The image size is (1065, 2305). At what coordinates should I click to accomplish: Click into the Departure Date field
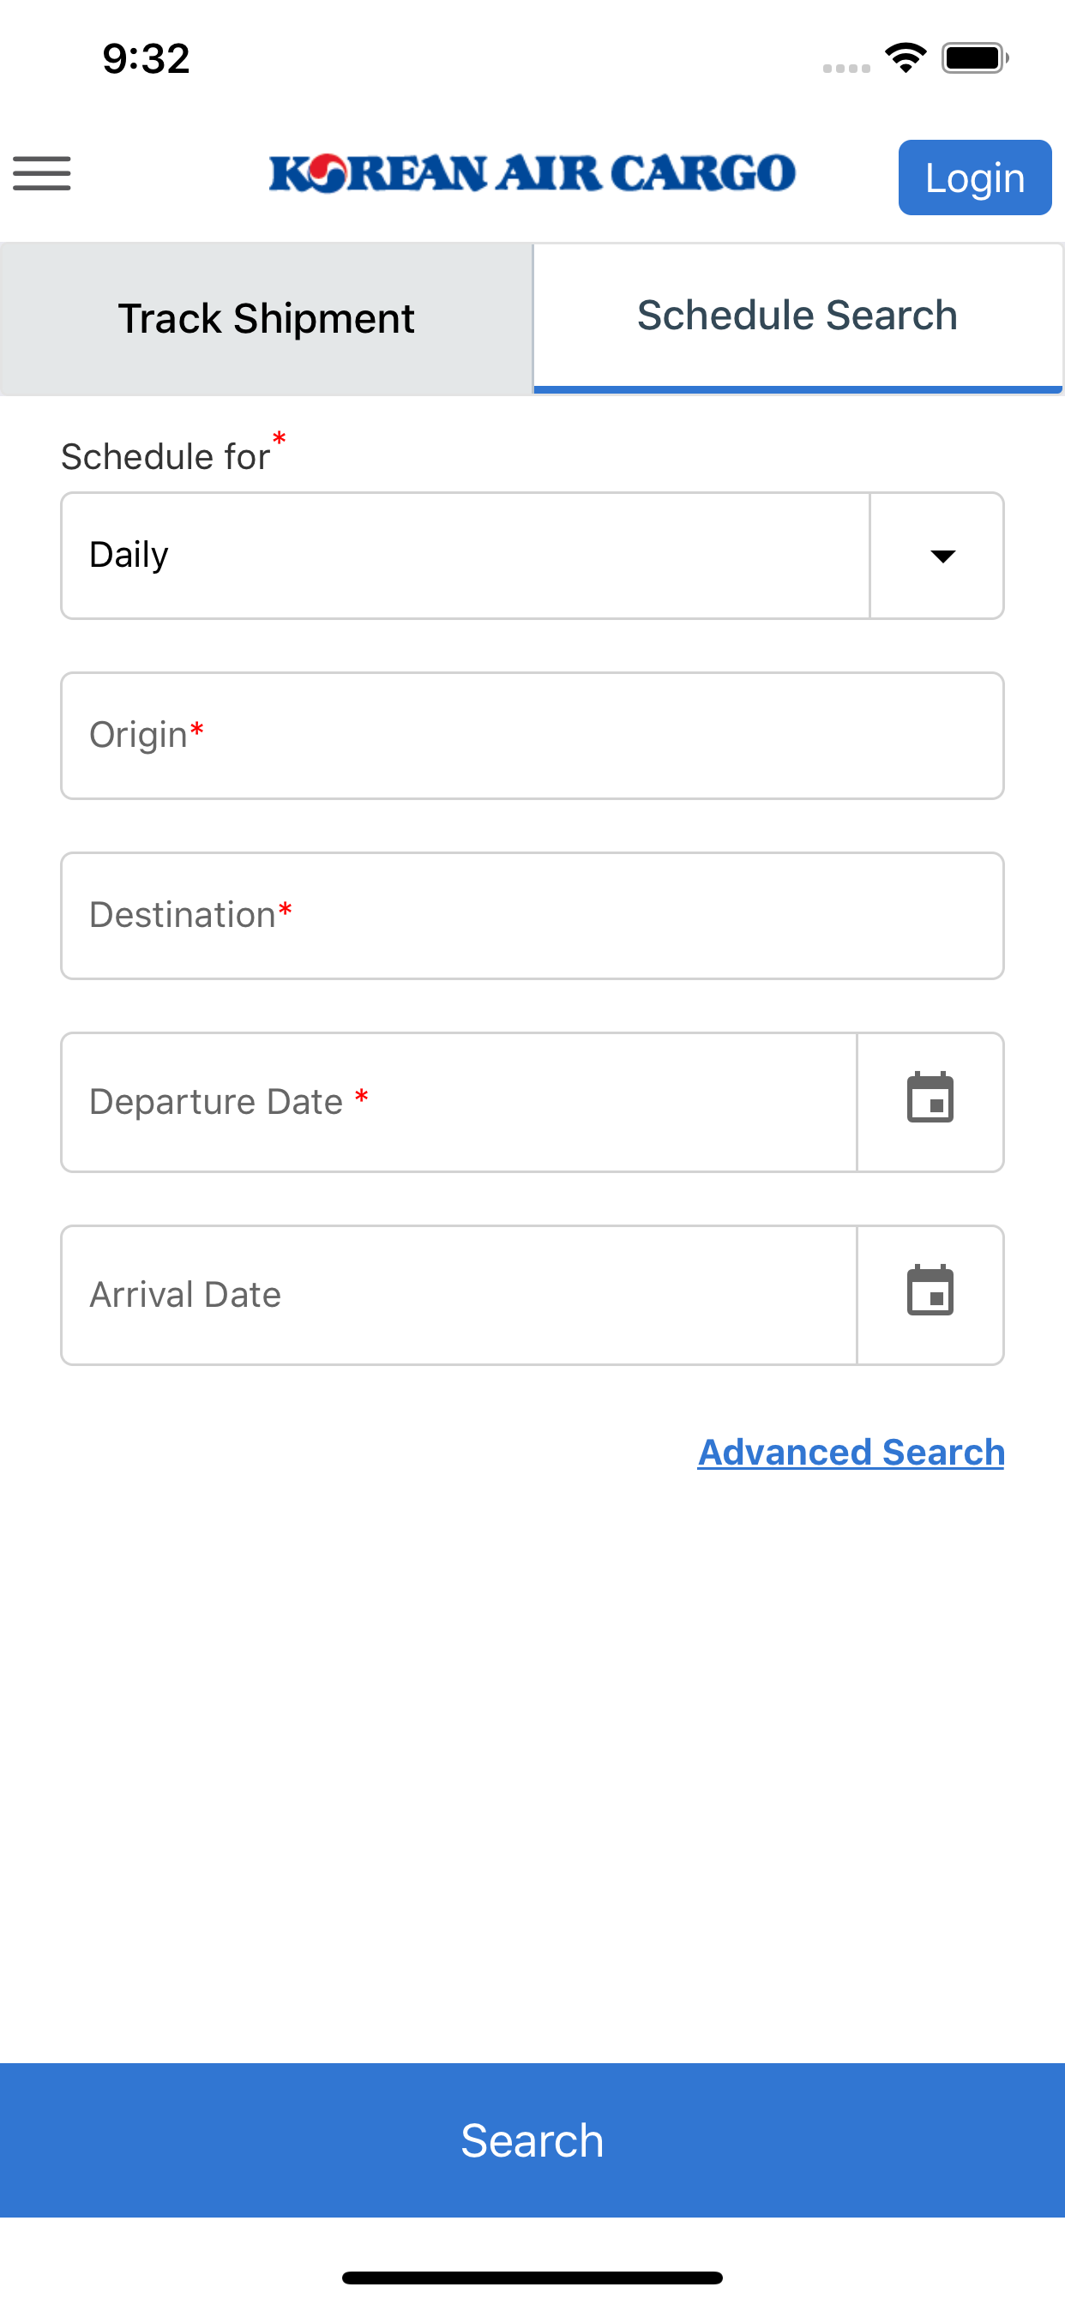click(458, 1102)
